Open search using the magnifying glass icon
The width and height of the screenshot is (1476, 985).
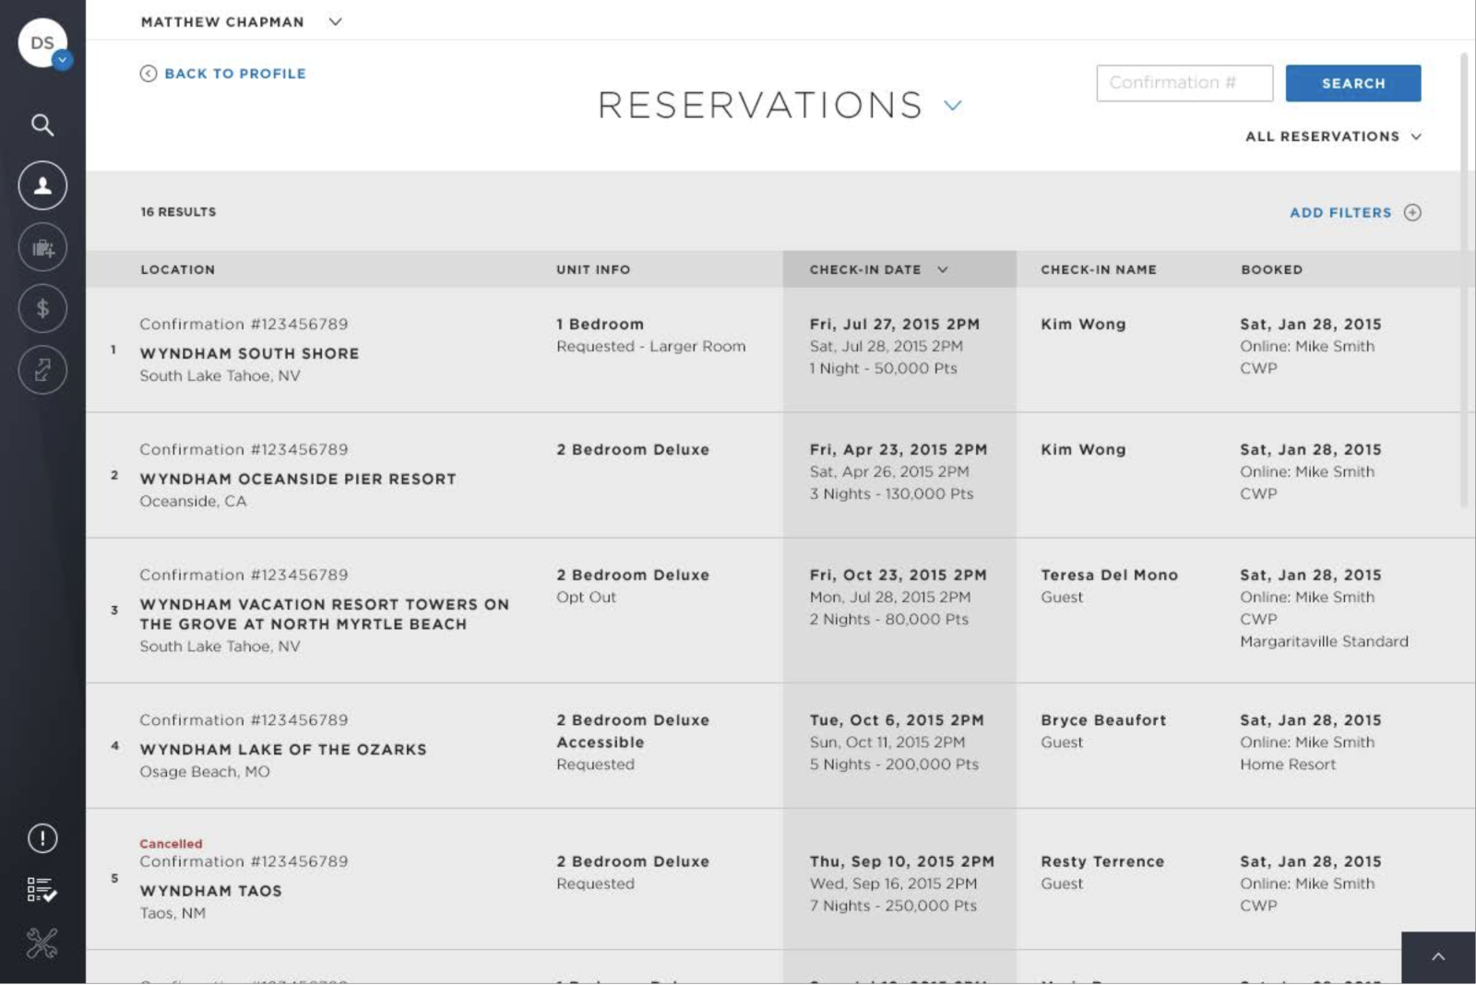click(42, 125)
